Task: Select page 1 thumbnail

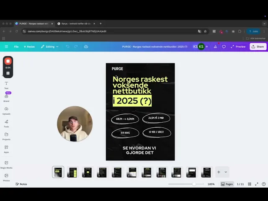Action: coord(58,172)
